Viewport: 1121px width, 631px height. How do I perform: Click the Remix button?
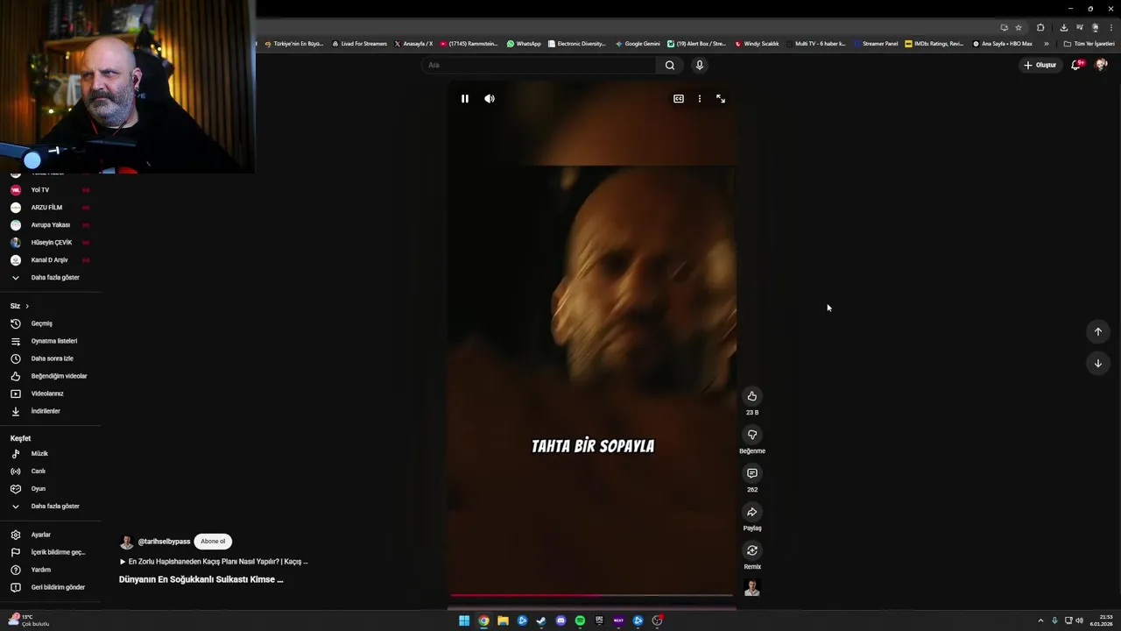tap(752, 550)
